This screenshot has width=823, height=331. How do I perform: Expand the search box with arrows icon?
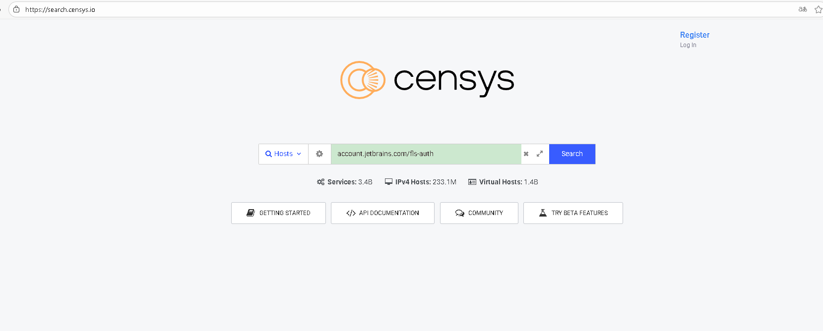pos(540,154)
